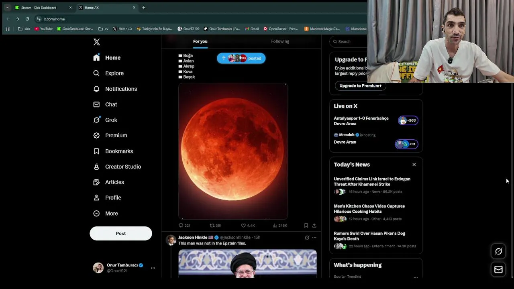Show new posts via posted pill
Screen dimensions: 514x289
241,58
